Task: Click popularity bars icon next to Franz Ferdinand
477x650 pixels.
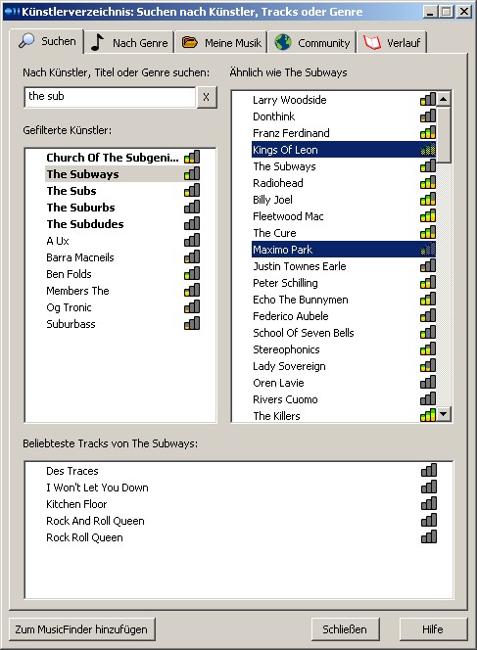Action: [x=428, y=133]
